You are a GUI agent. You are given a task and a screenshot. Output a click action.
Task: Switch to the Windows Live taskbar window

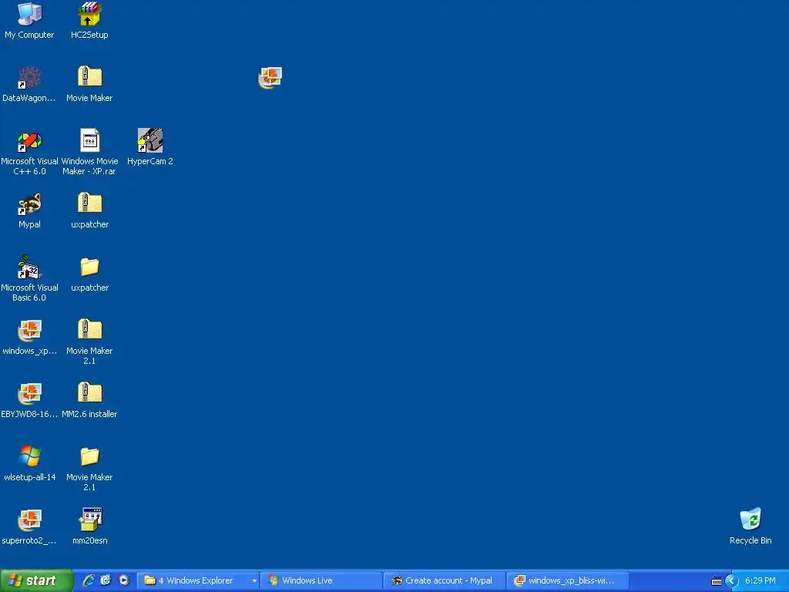(321, 580)
